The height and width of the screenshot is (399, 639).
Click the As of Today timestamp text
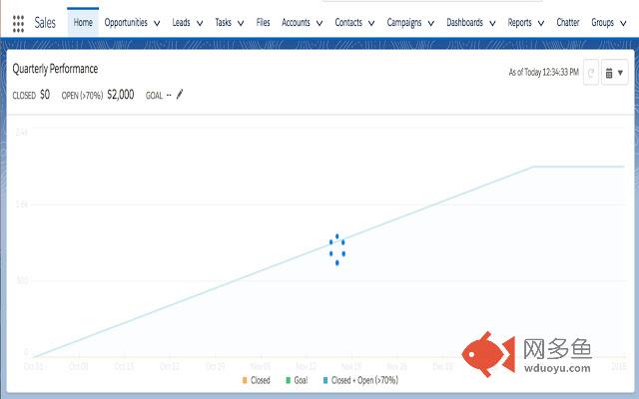(x=544, y=73)
